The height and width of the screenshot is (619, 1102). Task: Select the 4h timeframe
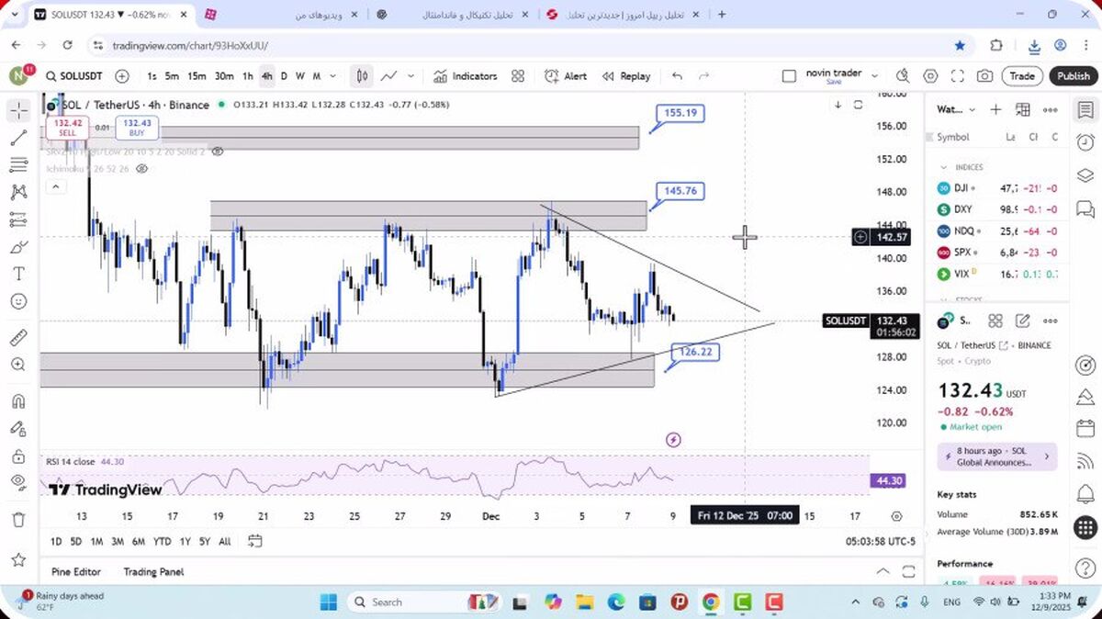click(266, 76)
